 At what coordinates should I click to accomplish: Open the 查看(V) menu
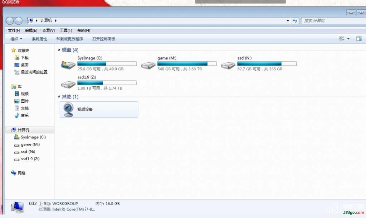[49, 30]
